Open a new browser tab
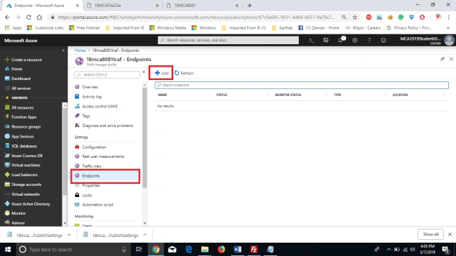 tap(250, 5)
